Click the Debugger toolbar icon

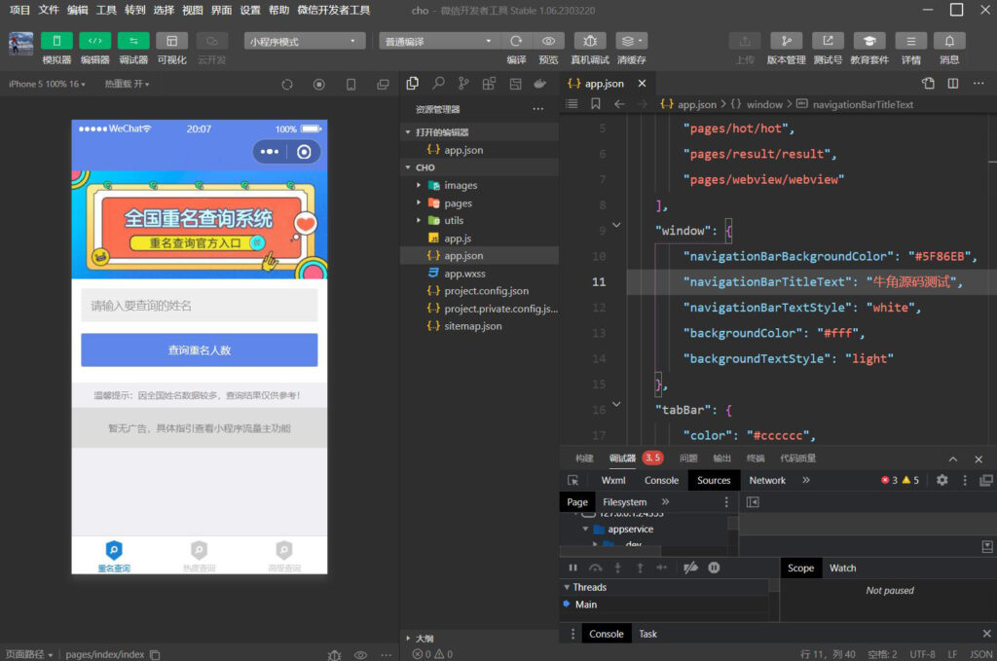point(133,41)
